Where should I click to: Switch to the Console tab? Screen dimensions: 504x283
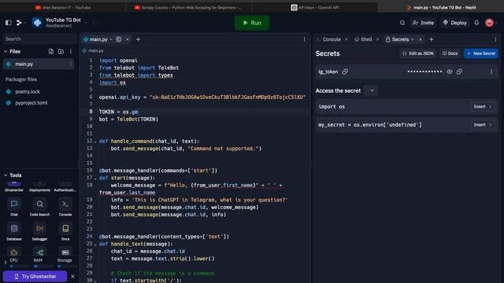click(x=332, y=39)
